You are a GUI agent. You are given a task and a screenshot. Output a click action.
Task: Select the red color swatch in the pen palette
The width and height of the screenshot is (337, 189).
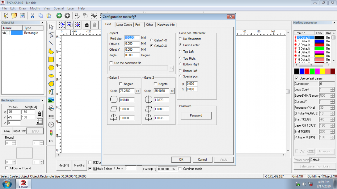pyautogui.click(x=307, y=71)
